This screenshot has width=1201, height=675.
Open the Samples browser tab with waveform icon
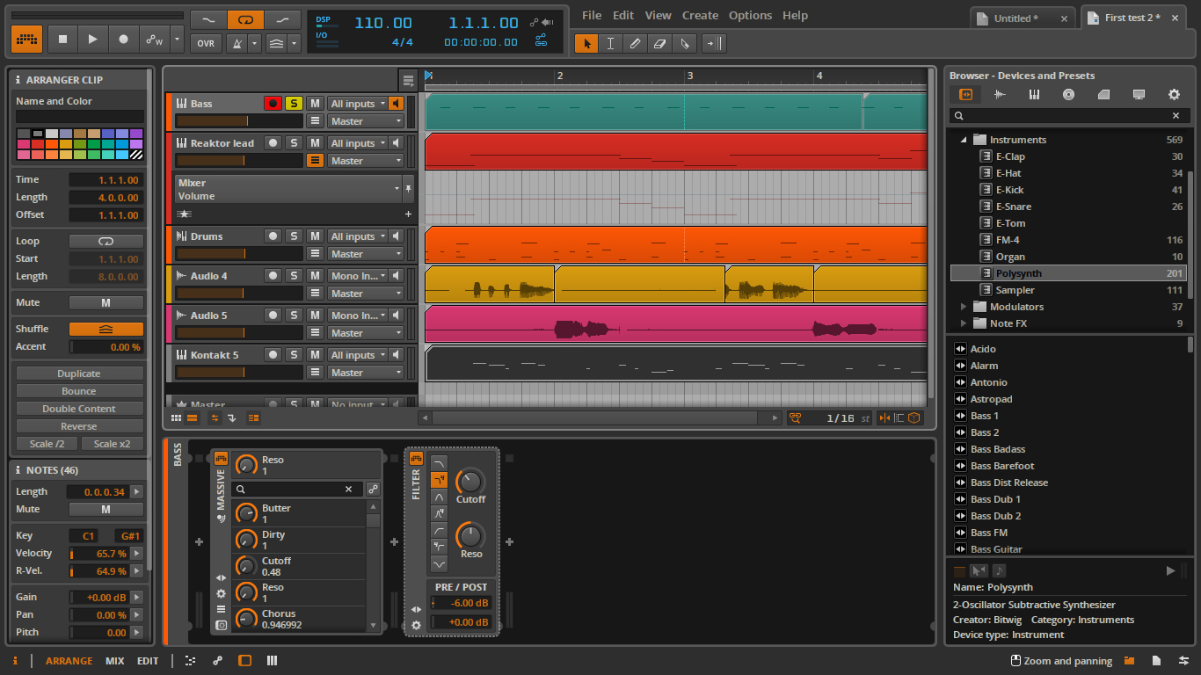[x=1000, y=94]
